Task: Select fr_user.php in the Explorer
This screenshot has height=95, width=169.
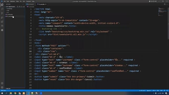Action: [10, 16]
